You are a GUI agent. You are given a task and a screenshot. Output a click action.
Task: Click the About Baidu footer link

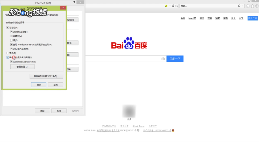(x=138, y=126)
